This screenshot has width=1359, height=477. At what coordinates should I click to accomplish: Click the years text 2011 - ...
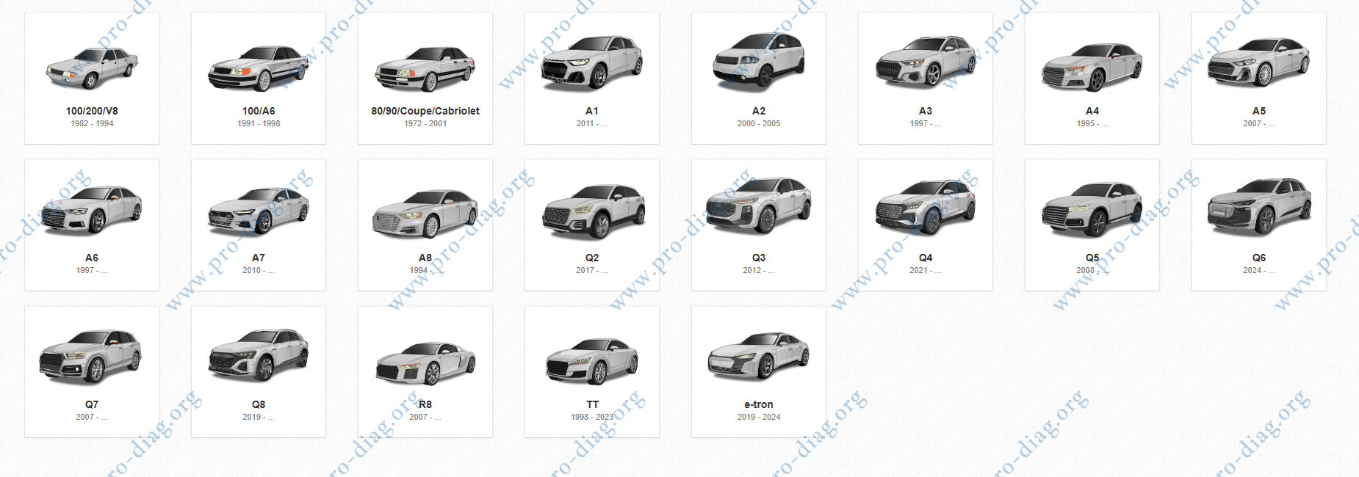pyautogui.click(x=592, y=123)
